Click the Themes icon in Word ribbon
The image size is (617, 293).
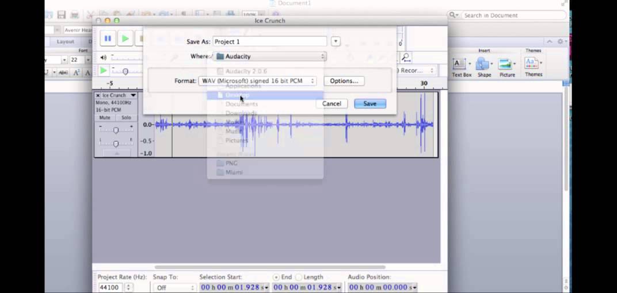532,63
